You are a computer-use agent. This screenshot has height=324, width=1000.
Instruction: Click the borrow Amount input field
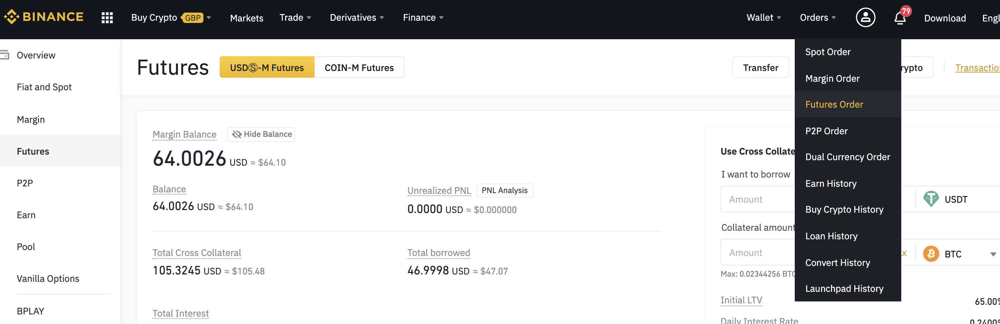tap(758, 199)
